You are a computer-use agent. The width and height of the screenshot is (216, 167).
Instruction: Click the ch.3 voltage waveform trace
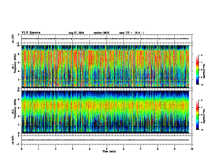tap(105, 140)
